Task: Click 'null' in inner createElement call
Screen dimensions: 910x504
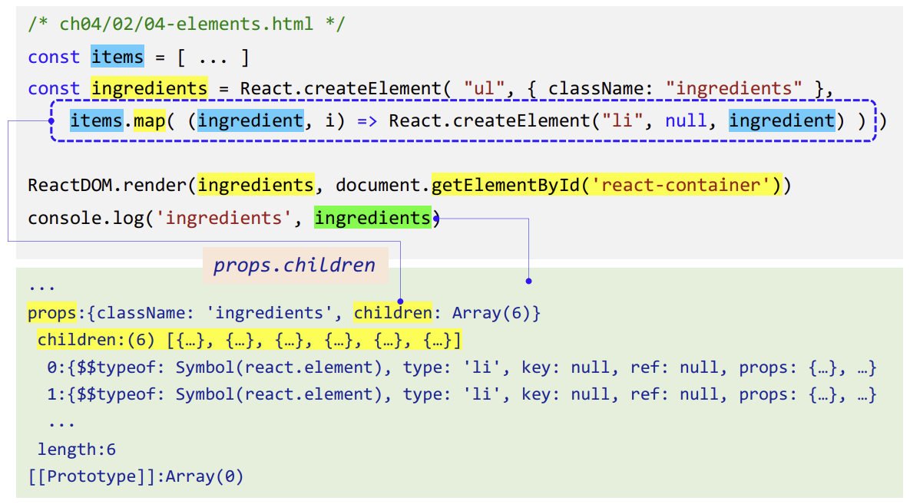Action: (686, 120)
